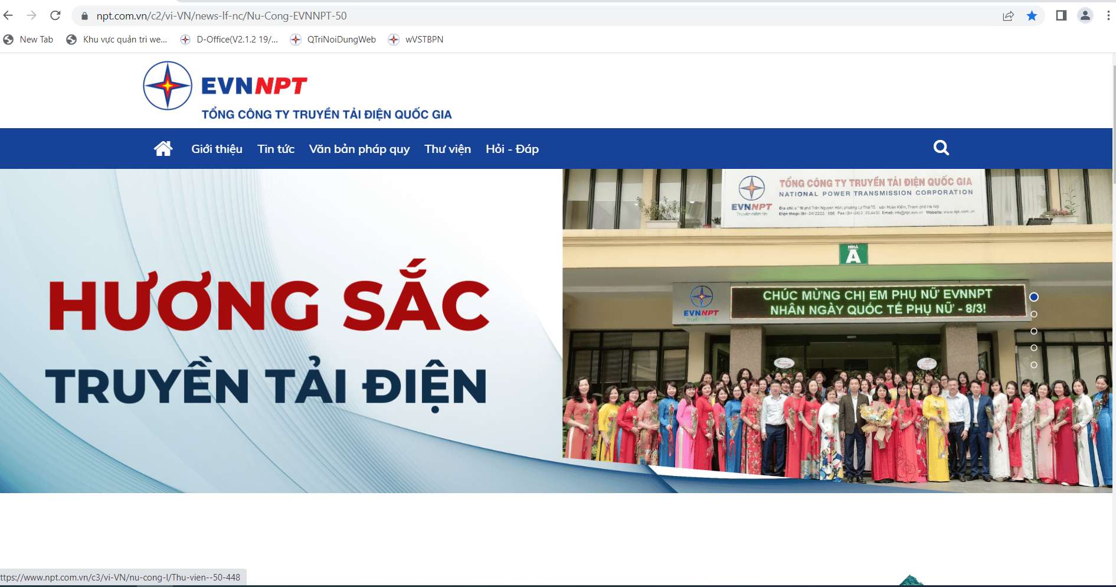The height and width of the screenshot is (587, 1116).
Task: Open the 'Khu vực quản tri we...' bookmark
Action: pos(117,40)
